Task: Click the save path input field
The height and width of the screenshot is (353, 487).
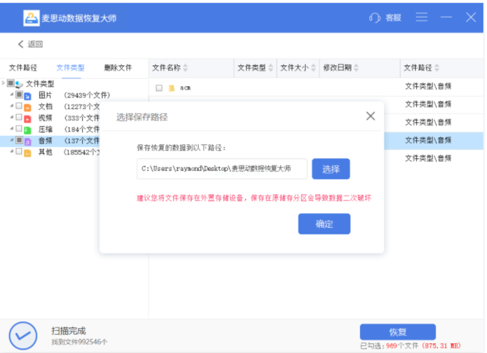Action: [222, 169]
